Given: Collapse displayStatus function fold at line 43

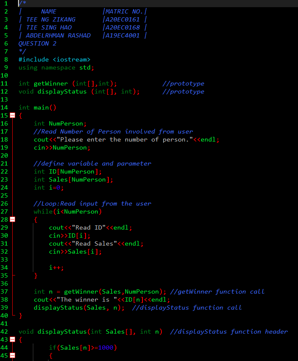Looking at the screenshot, I should point(12,340).
